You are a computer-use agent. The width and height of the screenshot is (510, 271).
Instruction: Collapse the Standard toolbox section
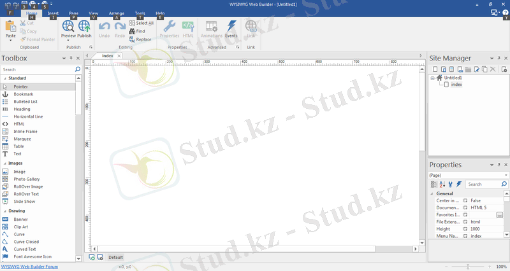pos(5,78)
